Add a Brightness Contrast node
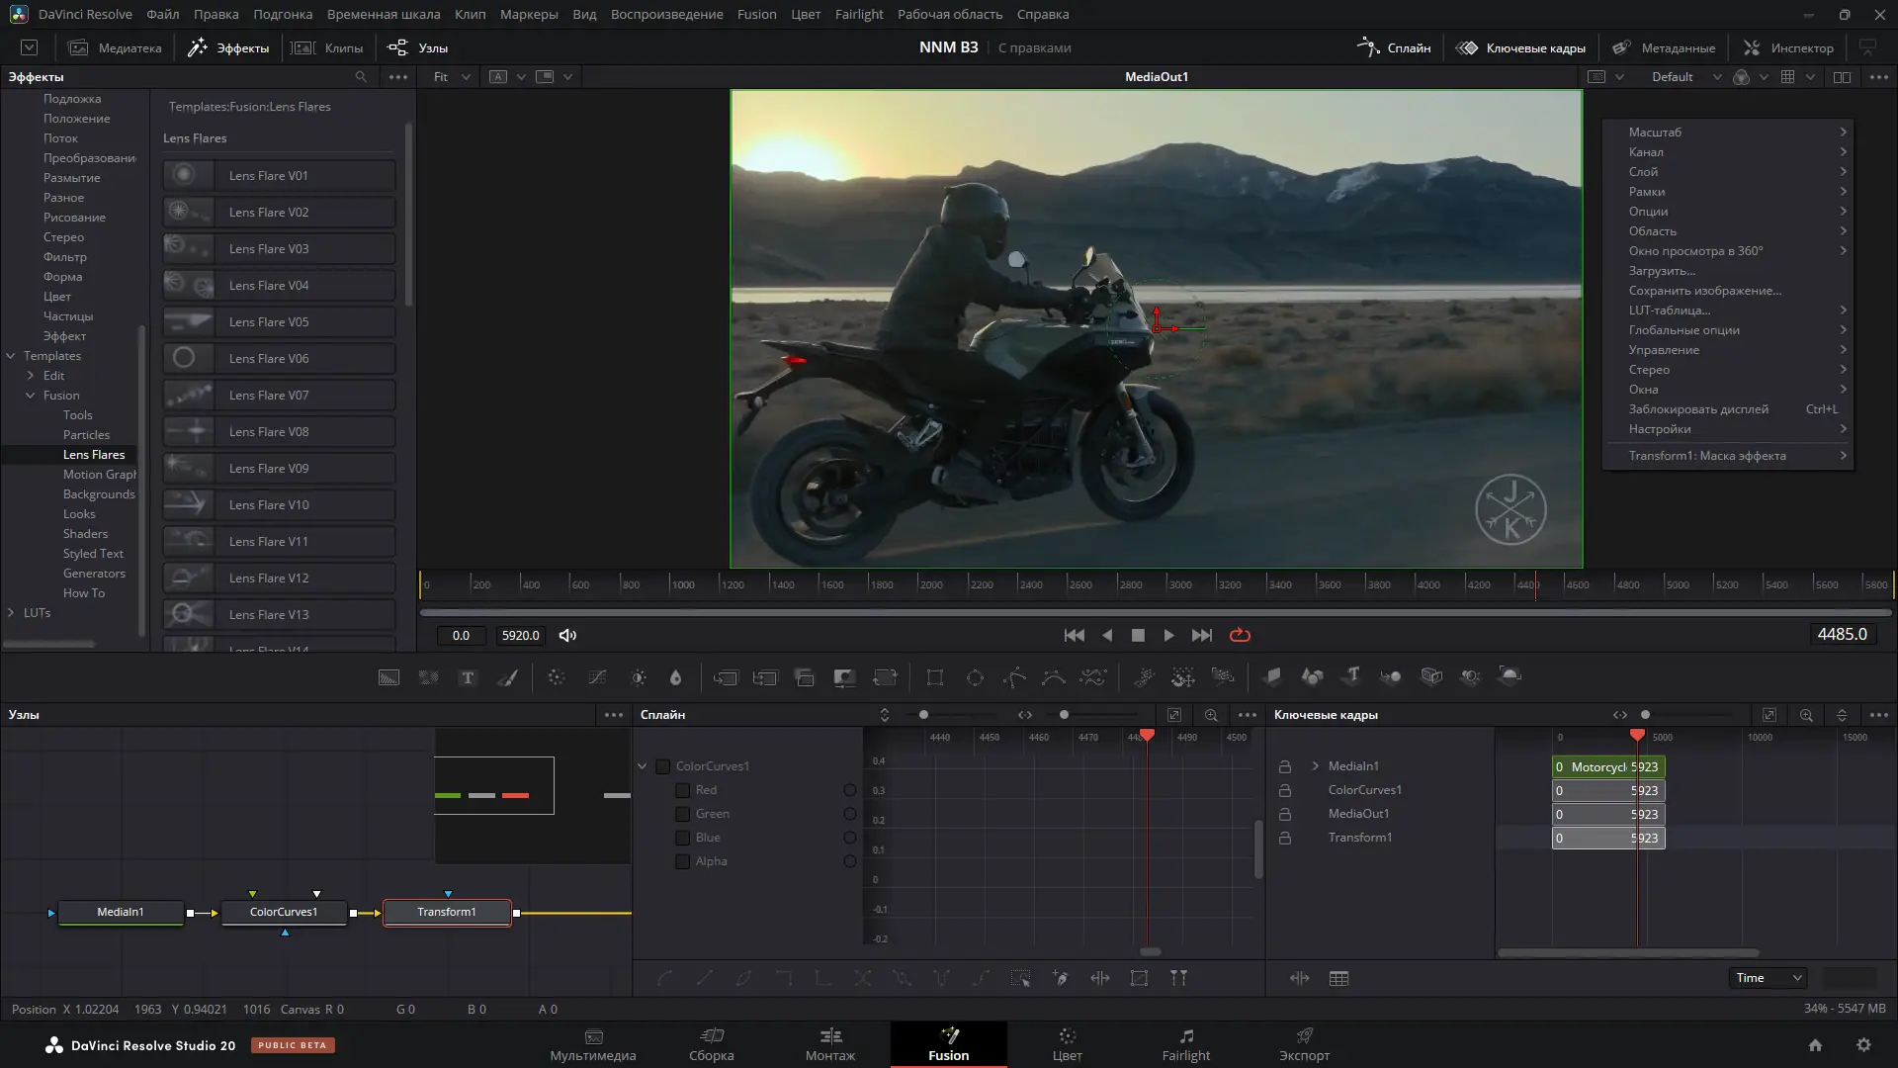Screen dimensions: 1898x1068 pos(639,677)
